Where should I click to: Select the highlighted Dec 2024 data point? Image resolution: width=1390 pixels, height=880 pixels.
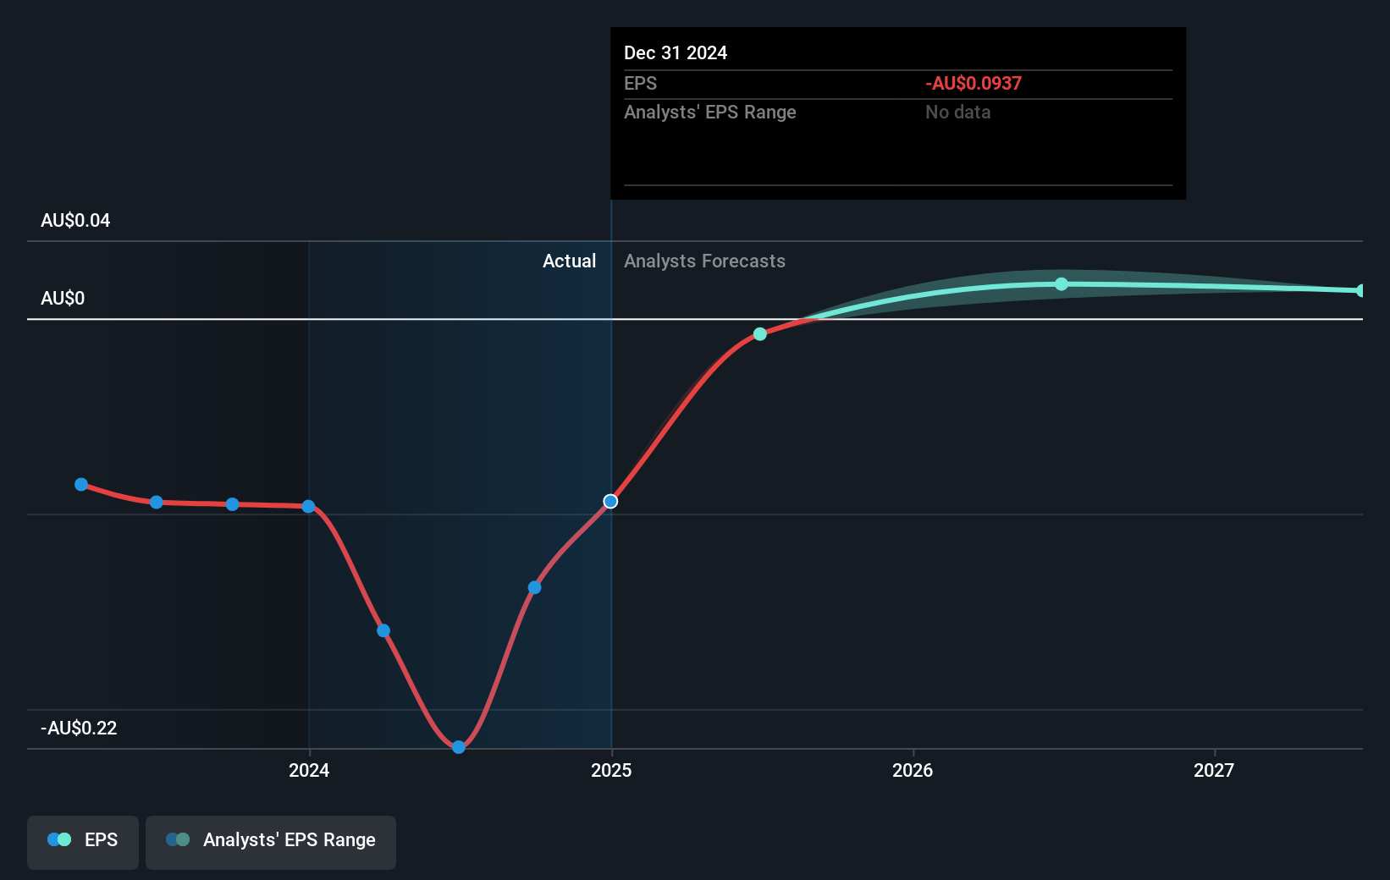coord(610,501)
